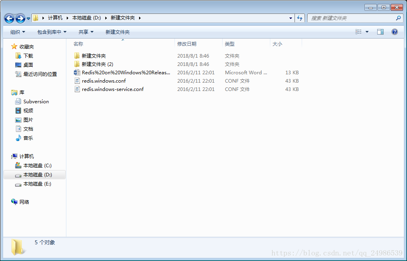Click the 13 KB size cell

(292, 72)
